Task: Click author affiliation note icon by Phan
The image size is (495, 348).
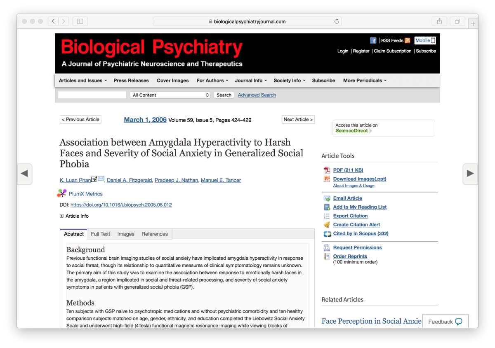Action: pyautogui.click(x=94, y=179)
